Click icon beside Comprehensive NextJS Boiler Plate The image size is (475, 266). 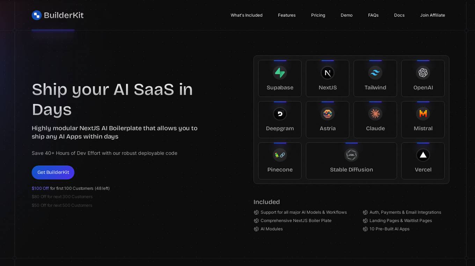coord(256,221)
